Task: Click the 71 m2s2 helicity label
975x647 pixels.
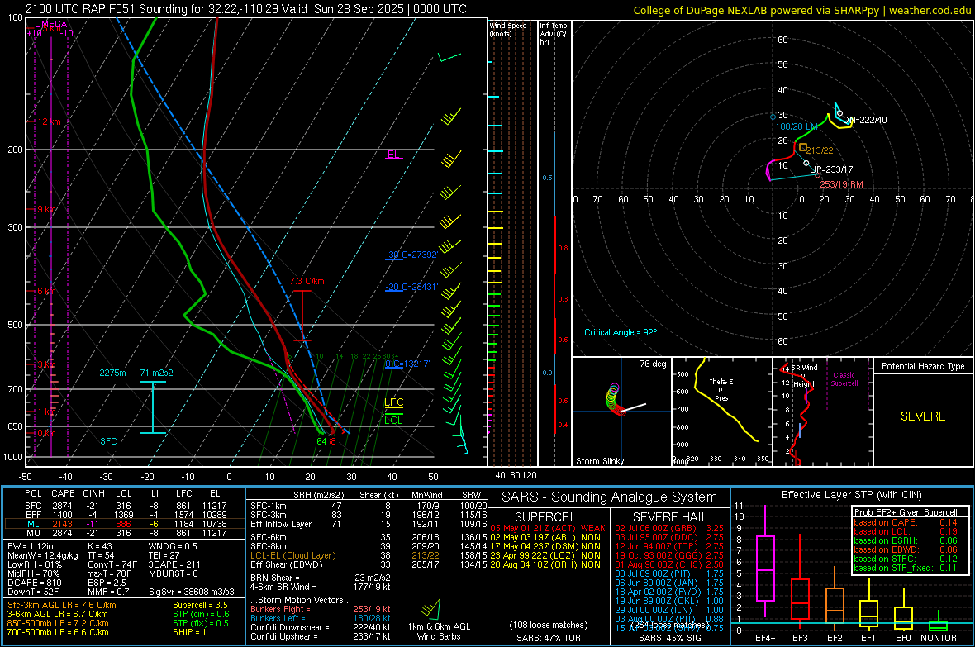Action: click(x=157, y=373)
